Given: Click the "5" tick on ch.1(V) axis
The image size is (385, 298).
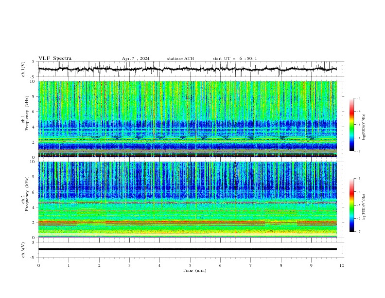Looking at the screenshot, I should (34, 62).
